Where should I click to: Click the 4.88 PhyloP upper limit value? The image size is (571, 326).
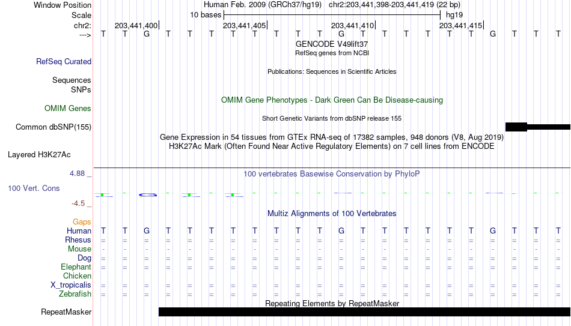click(x=77, y=174)
